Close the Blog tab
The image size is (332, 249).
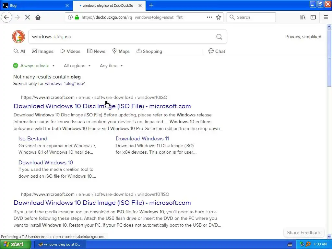[x=67, y=6]
